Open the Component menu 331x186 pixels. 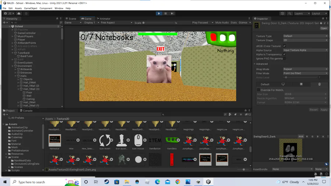(x=46, y=8)
